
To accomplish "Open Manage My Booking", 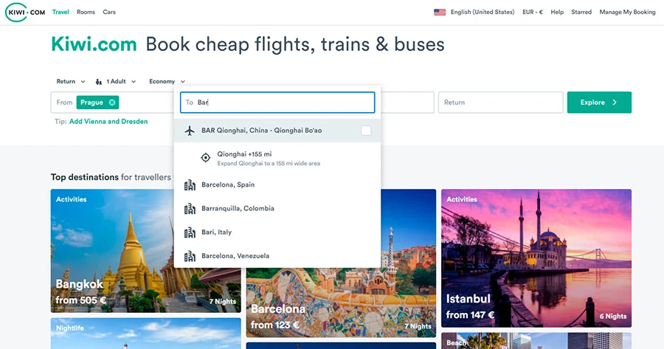I will (627, 12).
